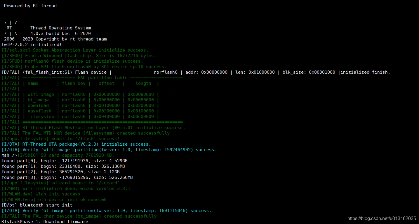Screen dimensions: 419x224
Task: Click the "Verify 'bt_image' partition" OTA line
Action: click(107, 211)
